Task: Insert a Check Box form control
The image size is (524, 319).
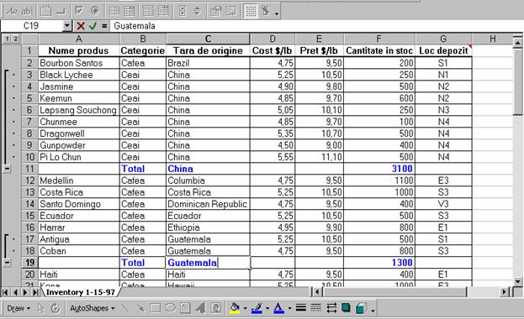Action: 79,11
